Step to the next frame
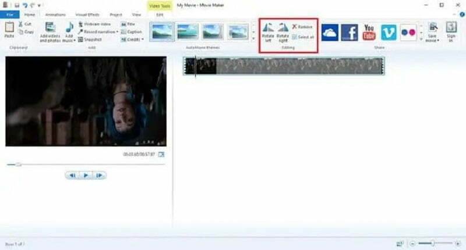The height and width of the screenshot is (250, 466). pyautogui.click(x=99, y=175)
